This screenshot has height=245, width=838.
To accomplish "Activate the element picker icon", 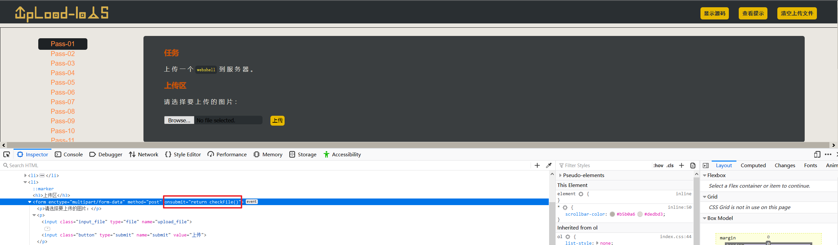I will tap(7, 154).
